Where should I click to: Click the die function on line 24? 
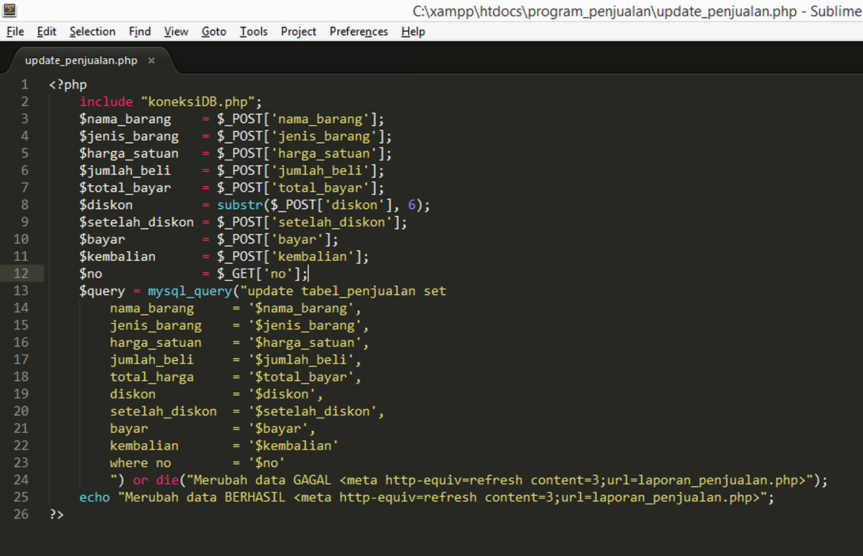coord(167,480)
